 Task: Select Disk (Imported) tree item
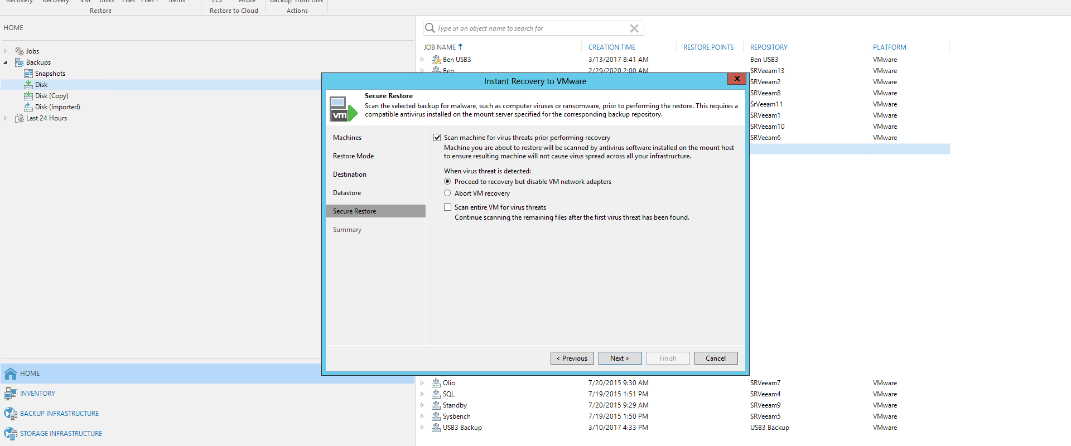57,107
